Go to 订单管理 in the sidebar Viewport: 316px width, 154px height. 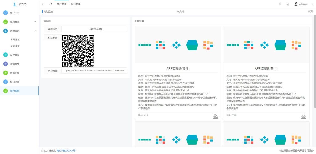point(15,55)
